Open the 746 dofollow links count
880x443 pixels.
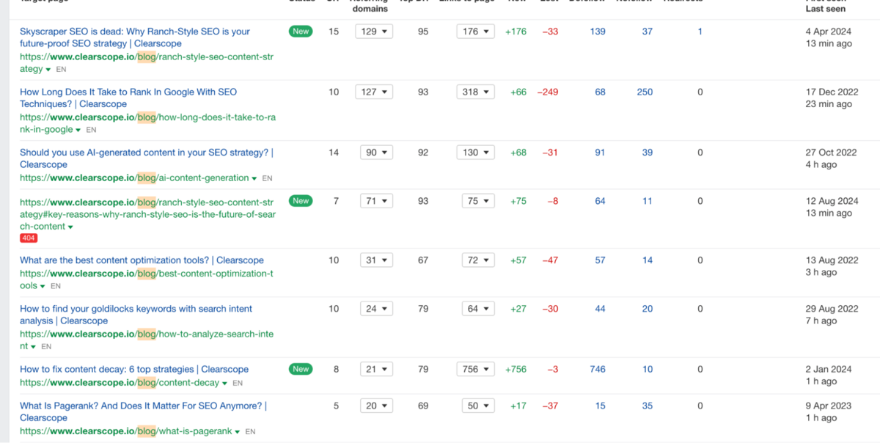click(598, 369)
